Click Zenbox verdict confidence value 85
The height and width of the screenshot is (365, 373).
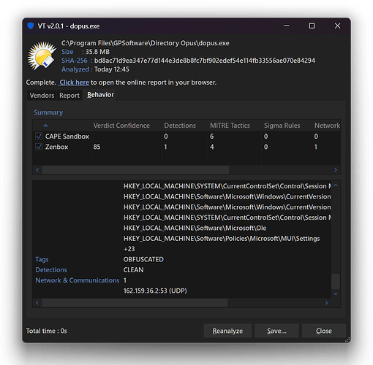(x=97, y=147)
